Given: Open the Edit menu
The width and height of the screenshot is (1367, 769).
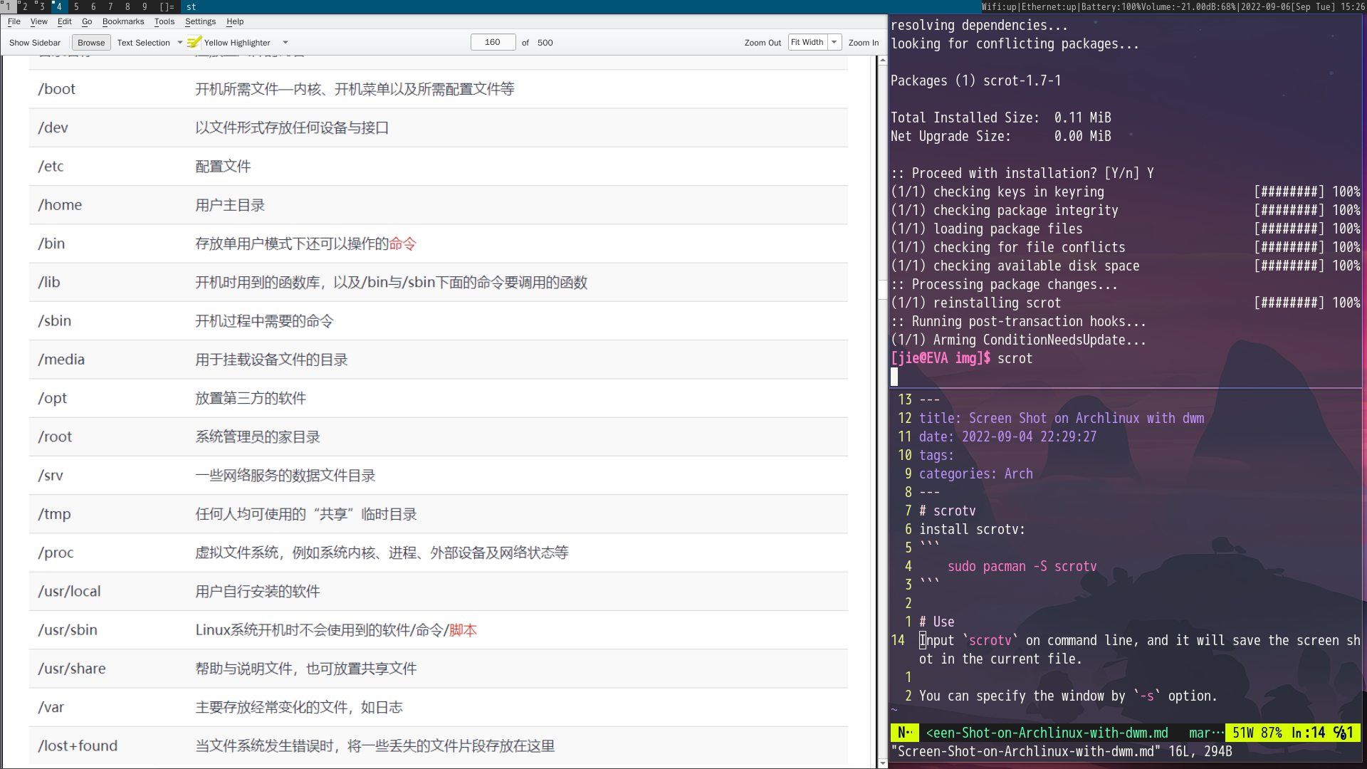Looking at the screenshot, I should click(x=65, y=21).
